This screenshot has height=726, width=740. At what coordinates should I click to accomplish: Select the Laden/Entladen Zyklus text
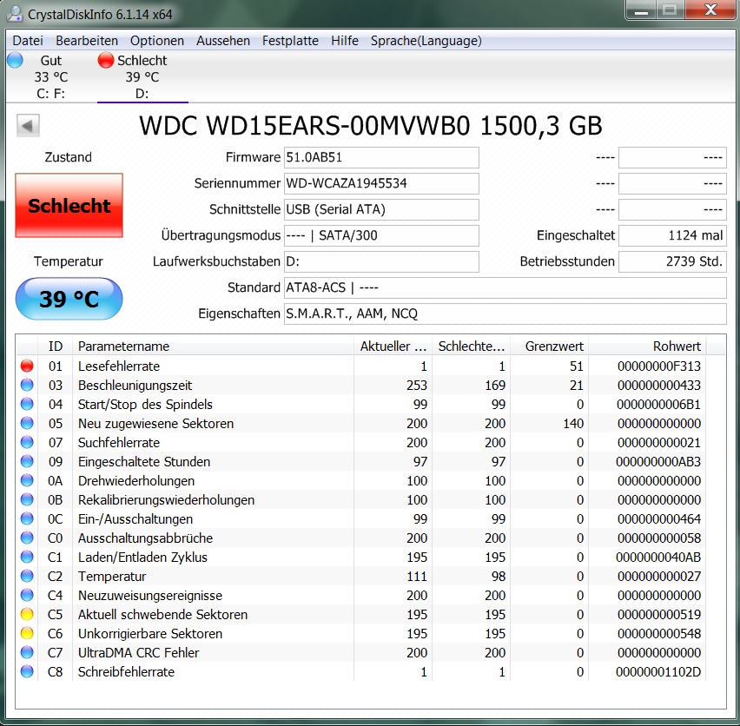(142, 558)
